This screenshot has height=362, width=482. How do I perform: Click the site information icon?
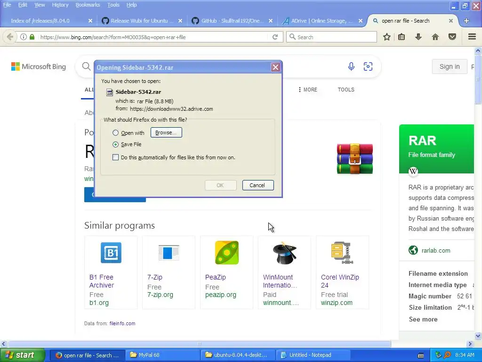click(24, 37)
